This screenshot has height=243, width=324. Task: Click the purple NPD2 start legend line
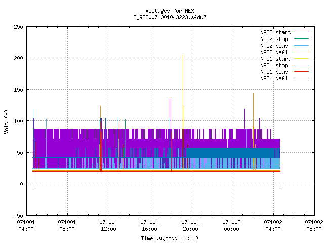pyautogui.click(x=302, y=32)
